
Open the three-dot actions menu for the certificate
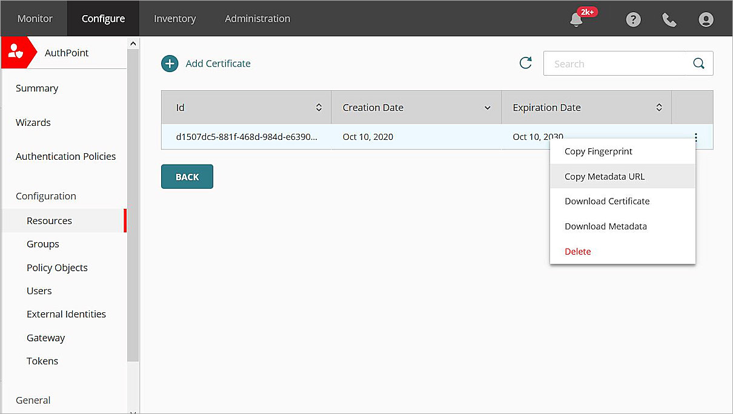(x=694, y=137)
